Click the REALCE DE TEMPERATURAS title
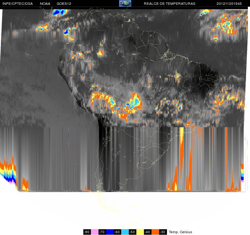250x235 pixels. point(169,4)
